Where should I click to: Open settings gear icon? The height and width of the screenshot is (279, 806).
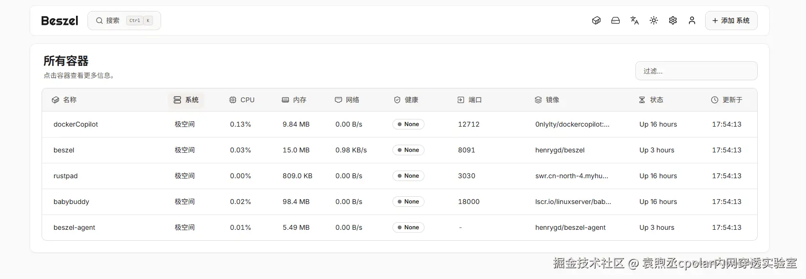pyautogui.click(x=673, y=21)
